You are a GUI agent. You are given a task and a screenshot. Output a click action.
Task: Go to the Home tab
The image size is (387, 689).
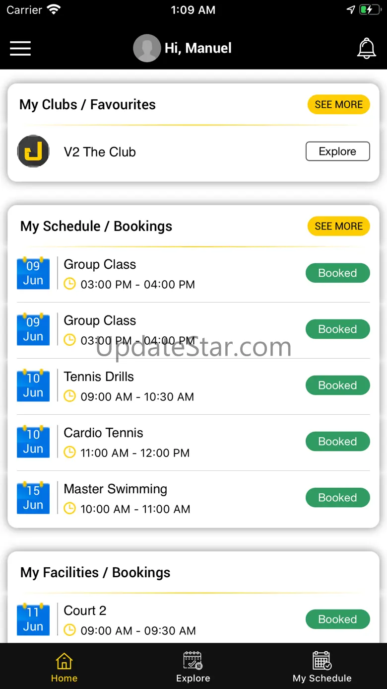pyautogui.click(x=64, y=667)
